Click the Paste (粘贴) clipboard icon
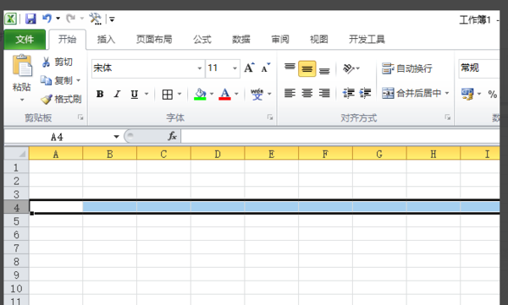508x305 pixels. 22,66
